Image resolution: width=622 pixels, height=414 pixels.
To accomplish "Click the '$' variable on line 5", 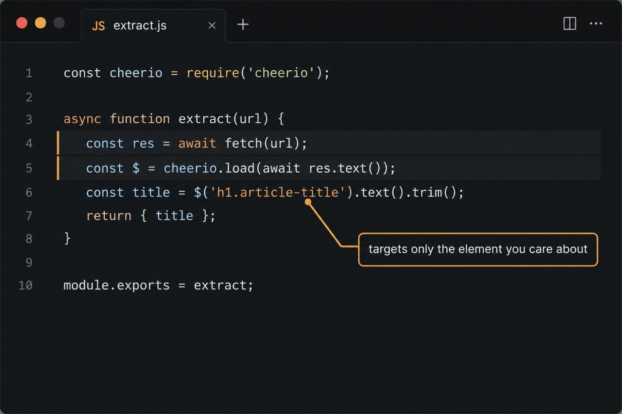I will point(136,168).
